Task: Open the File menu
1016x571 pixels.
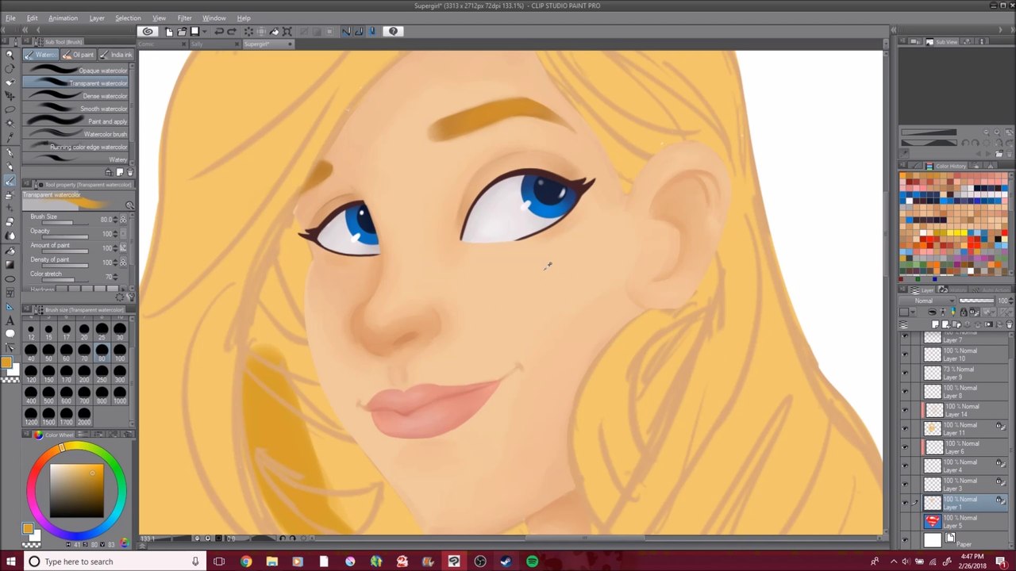Action: 10,18
